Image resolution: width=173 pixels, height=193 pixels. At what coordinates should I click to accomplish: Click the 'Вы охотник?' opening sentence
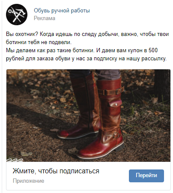point(22,34)
